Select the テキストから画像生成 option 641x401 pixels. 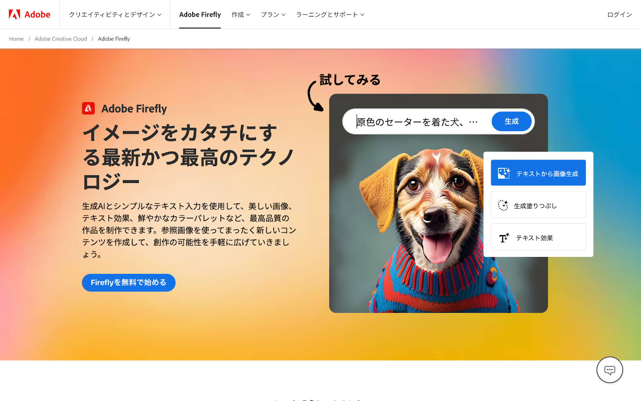(538, 173)
